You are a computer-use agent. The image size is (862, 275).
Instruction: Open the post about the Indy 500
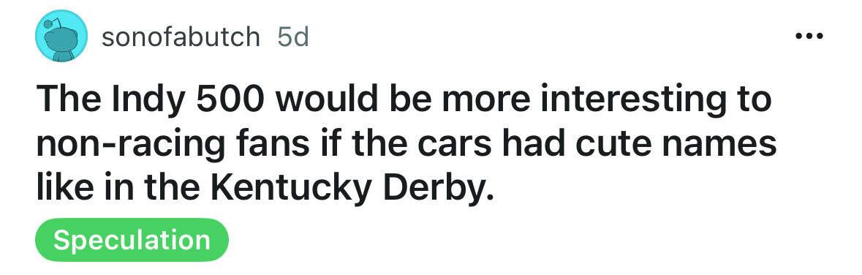point(406,144)
